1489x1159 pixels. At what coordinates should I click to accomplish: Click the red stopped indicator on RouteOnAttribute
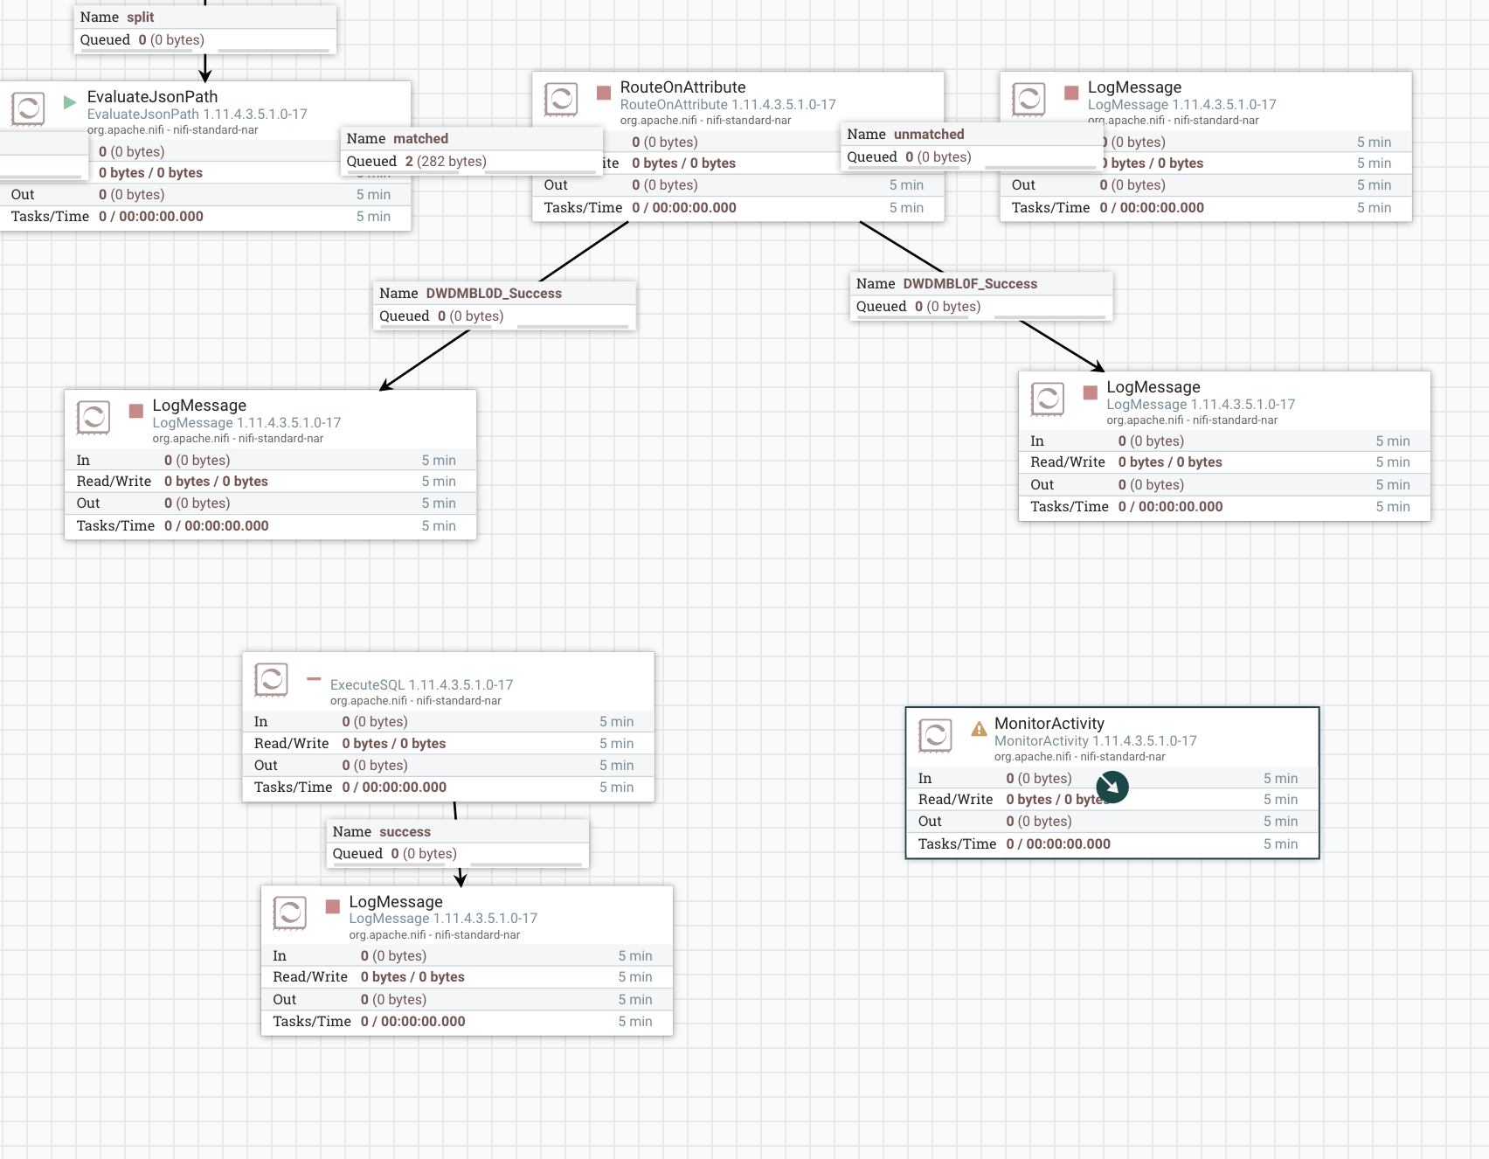pos(604,93)
